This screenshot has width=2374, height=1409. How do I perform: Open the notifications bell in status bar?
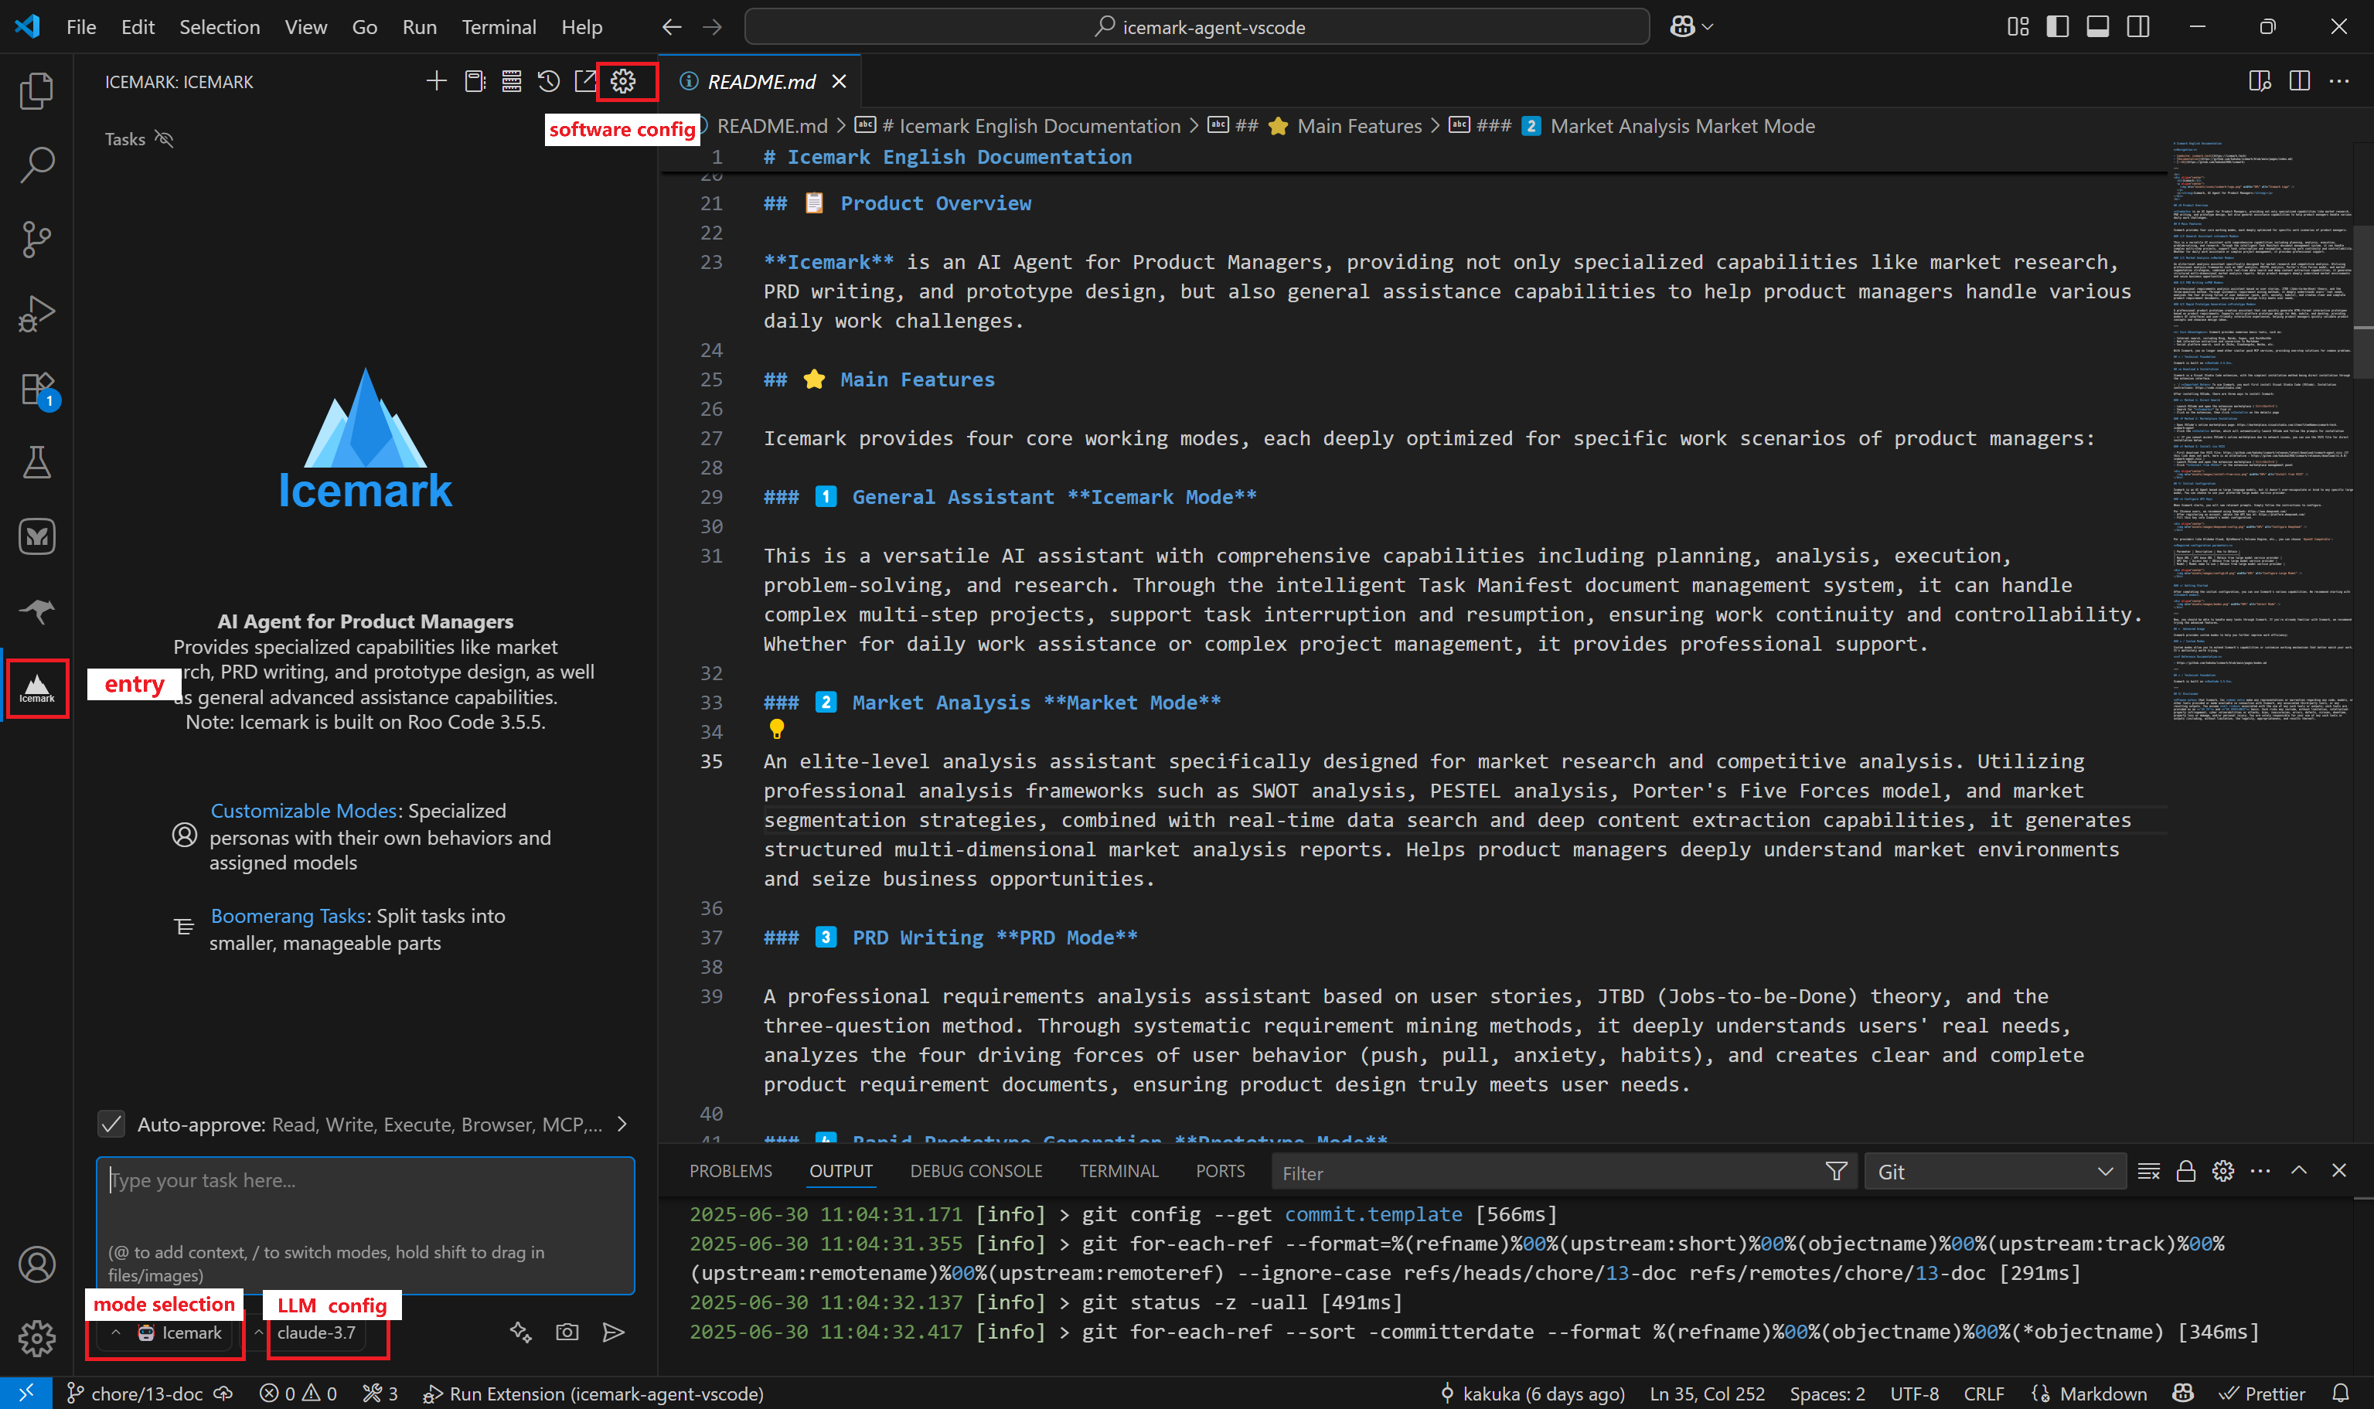2341,1394
